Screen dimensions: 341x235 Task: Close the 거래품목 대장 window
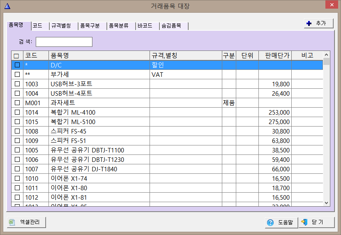tap(332, 5)
